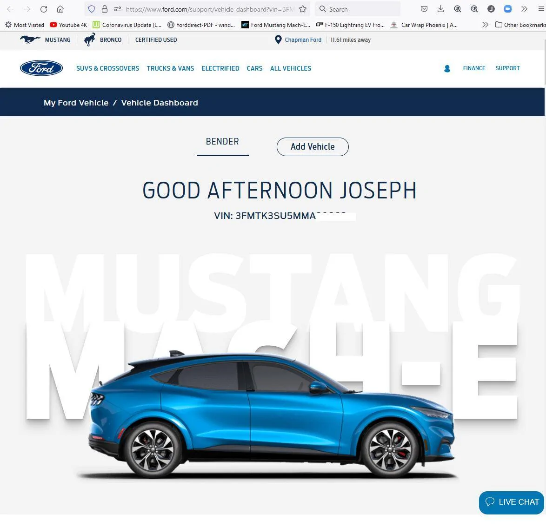Click the Ford oval logo
This screenshot has height=527, width=546.
pos(41,68)
